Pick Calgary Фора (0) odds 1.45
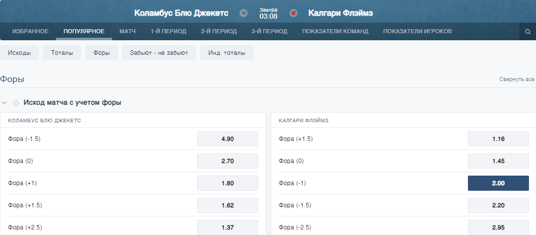 pos(498,161)
